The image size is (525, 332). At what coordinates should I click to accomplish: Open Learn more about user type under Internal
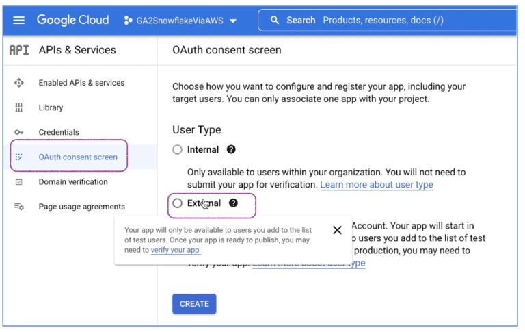[377, 185]
